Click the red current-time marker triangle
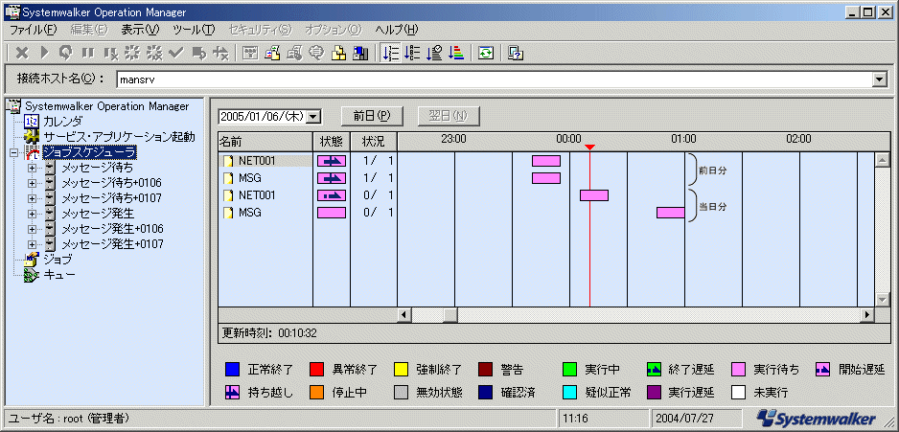899x432 pixels. point(590,148)
